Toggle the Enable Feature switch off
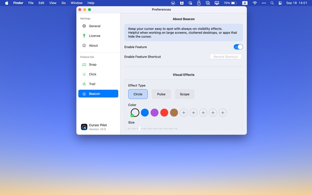The image size is (312, 195). 238,47
